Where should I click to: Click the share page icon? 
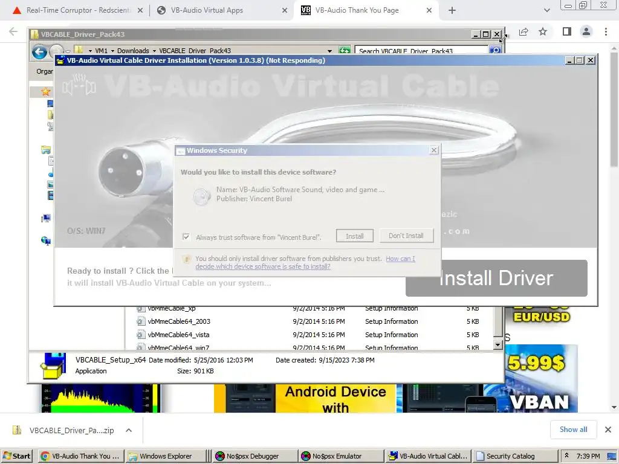click(x=523, y=31)
